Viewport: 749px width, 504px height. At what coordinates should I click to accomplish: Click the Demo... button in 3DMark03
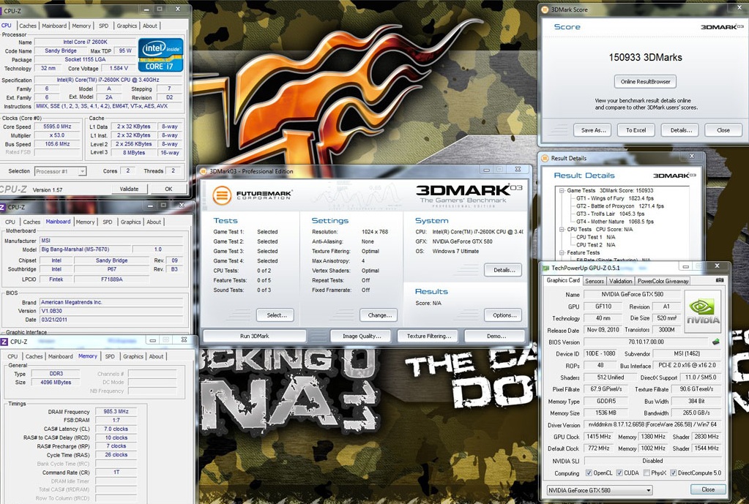click(x=496, y=336)
